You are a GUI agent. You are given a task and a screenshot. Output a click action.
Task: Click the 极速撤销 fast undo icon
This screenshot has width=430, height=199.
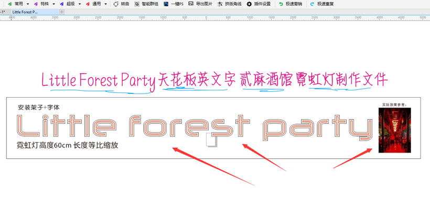(x=281, y=4)
